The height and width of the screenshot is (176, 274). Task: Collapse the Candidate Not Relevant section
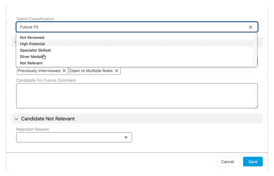tap(16, 119)
